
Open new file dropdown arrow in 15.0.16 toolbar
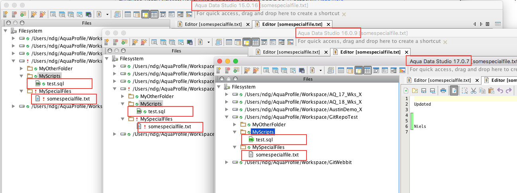(107, 14)
